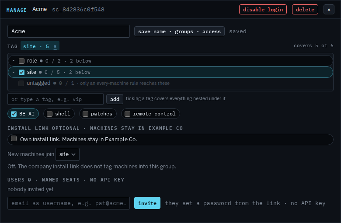The width and height of the screenshot is (341, 223).
Task: Select the 'covers 5 of 6' text
Action: pyautogui.click(x=313, y=45)
